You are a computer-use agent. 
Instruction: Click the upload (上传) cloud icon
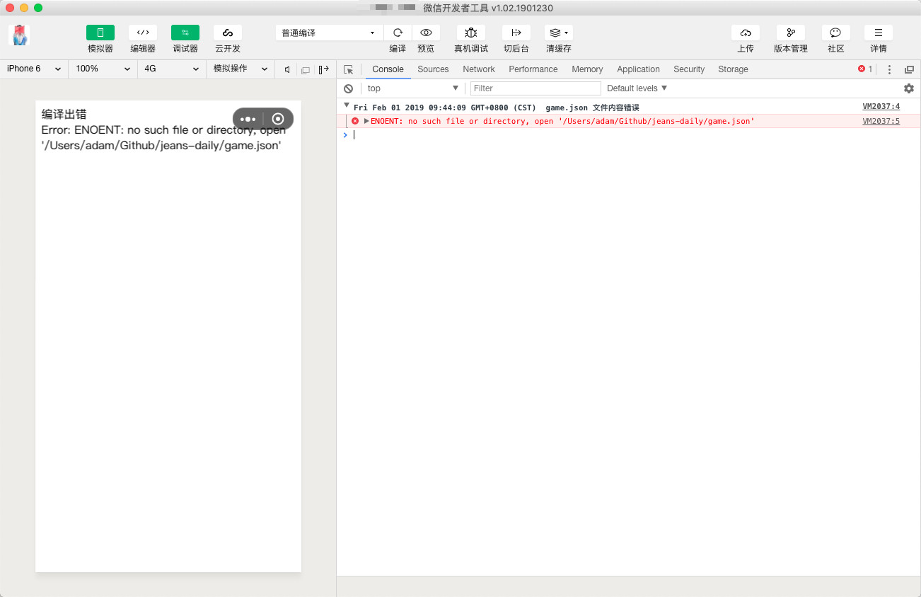[745, 33]
